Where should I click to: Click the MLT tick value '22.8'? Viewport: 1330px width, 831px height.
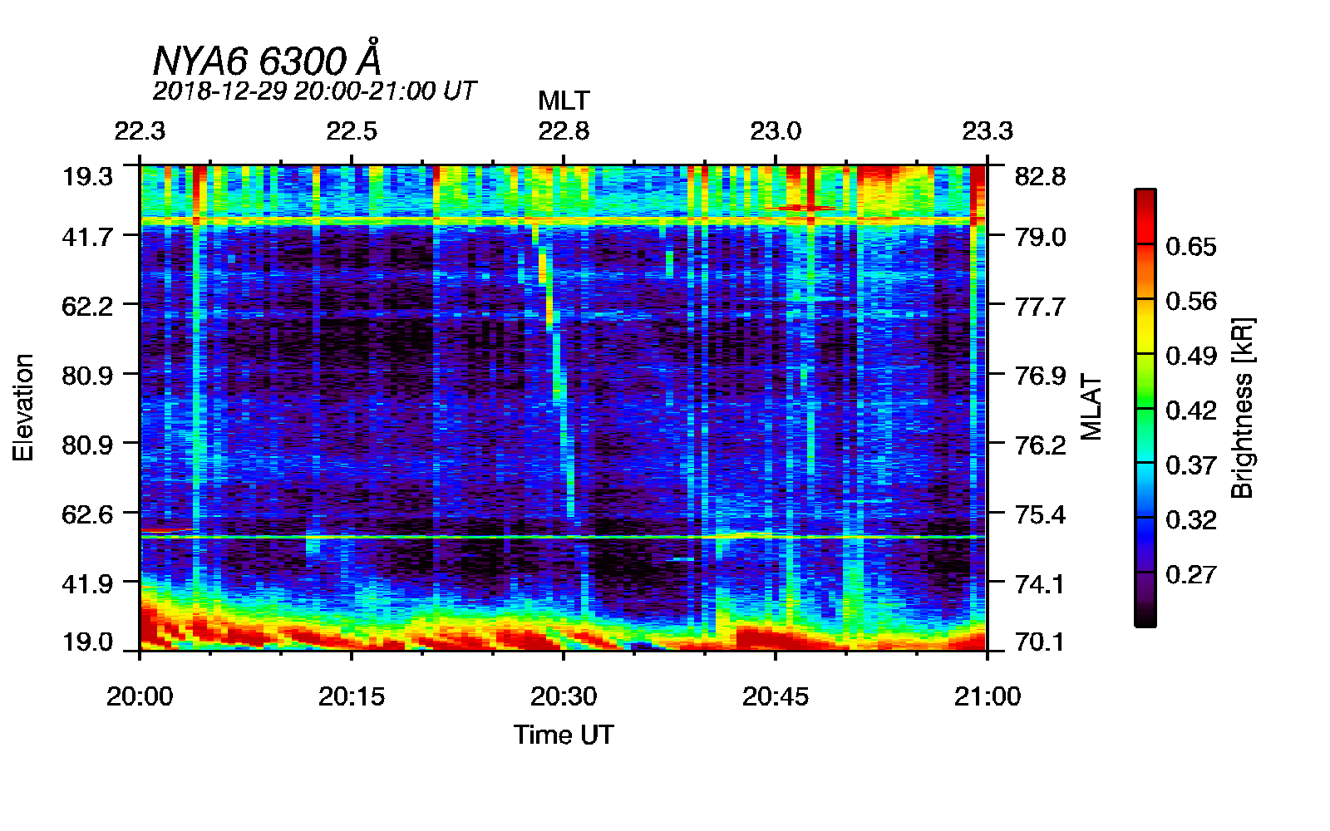564,131
